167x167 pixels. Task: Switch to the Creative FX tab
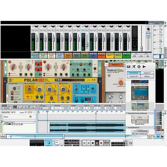coord(133,76)
